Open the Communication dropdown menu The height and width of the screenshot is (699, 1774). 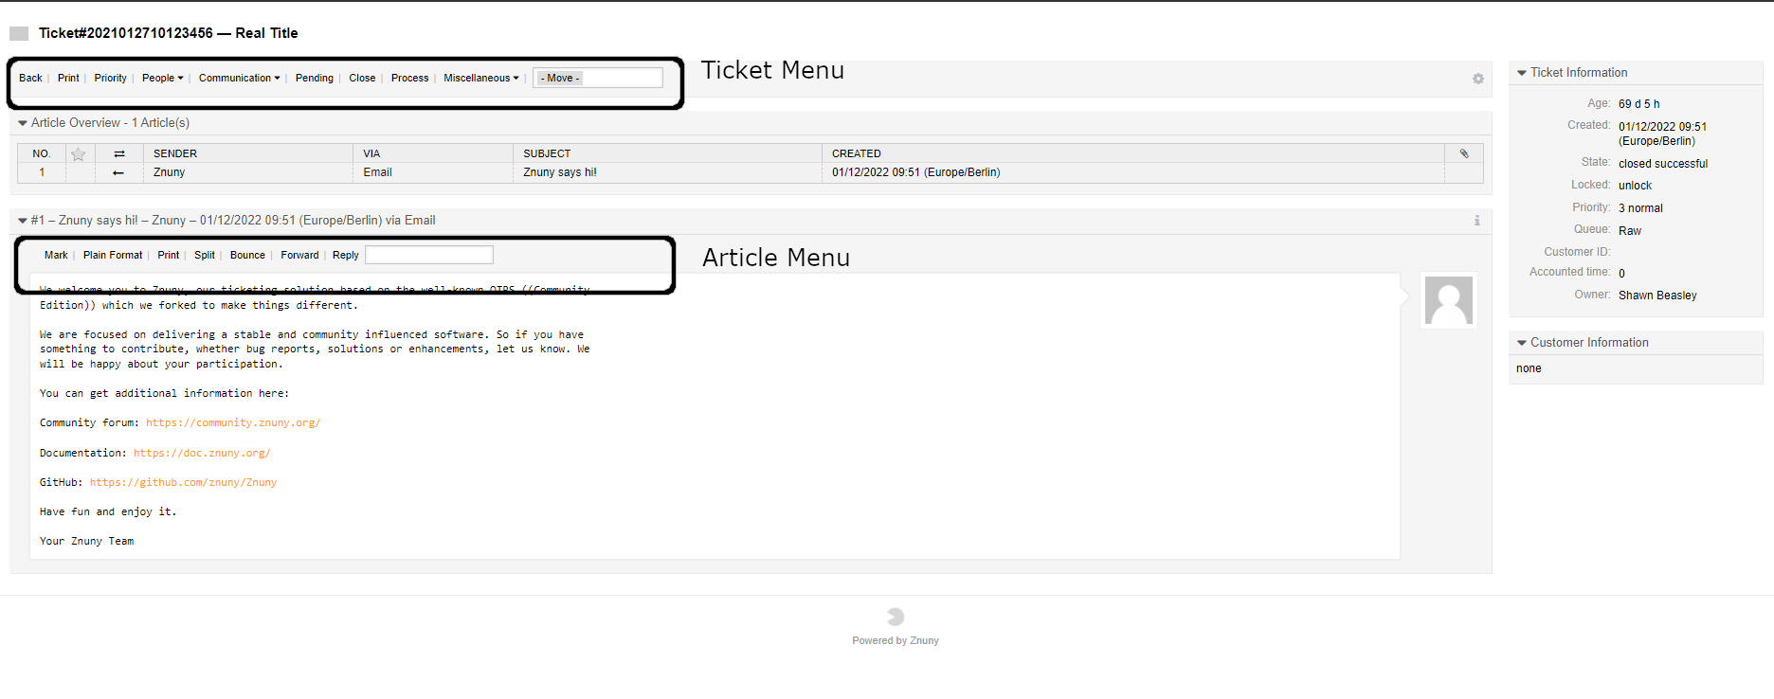(239, 79)
